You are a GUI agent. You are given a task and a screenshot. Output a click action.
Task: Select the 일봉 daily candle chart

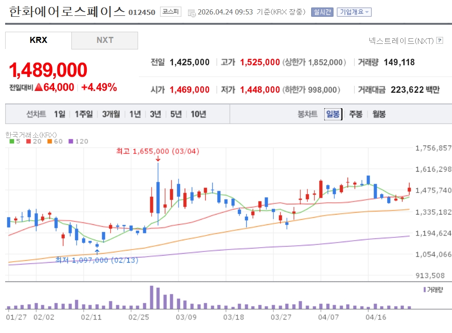[333, 114]
